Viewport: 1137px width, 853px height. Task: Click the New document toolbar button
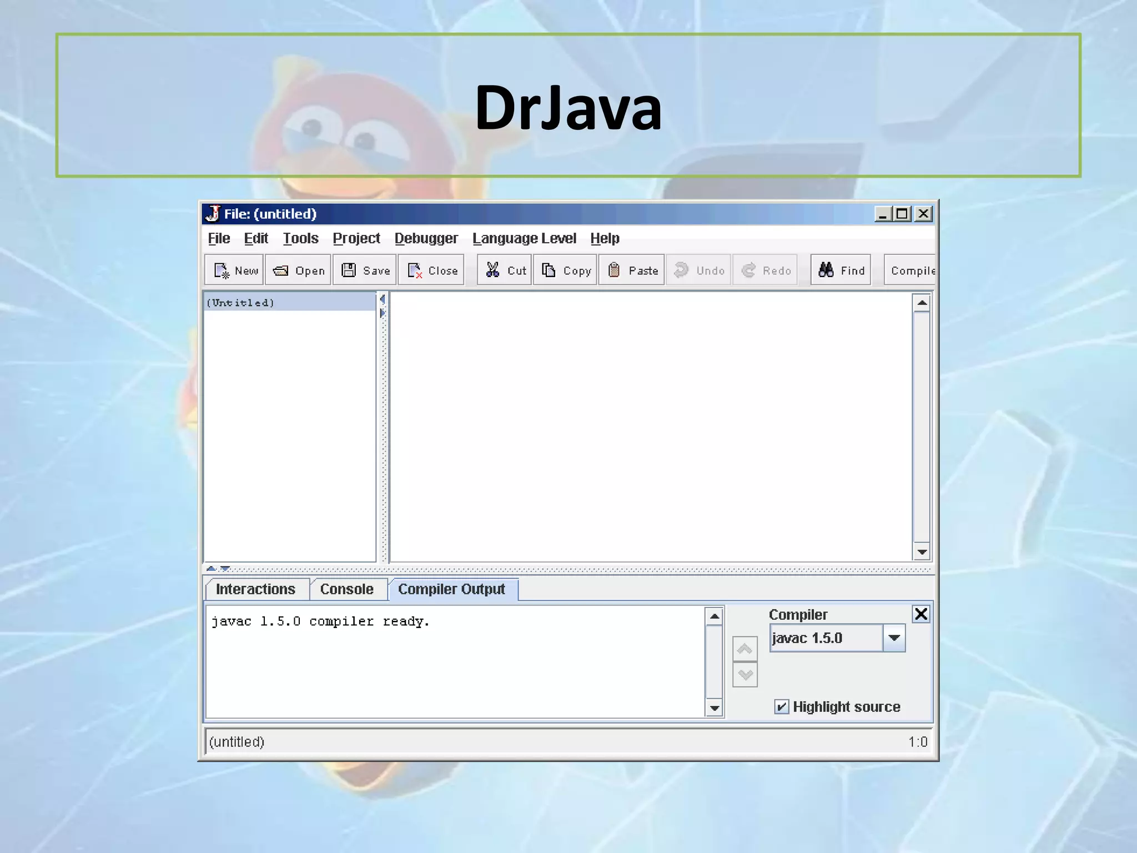pos(234,270)
